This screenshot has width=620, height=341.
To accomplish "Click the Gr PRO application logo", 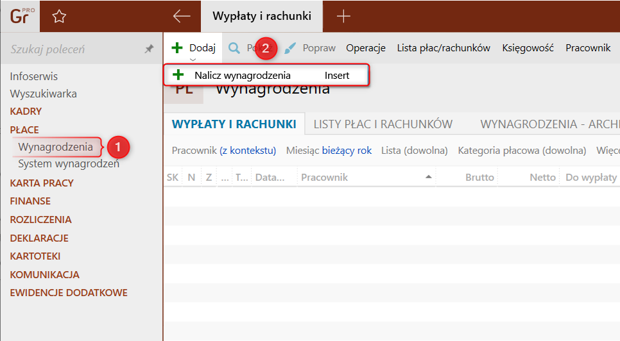I will 22,16.
